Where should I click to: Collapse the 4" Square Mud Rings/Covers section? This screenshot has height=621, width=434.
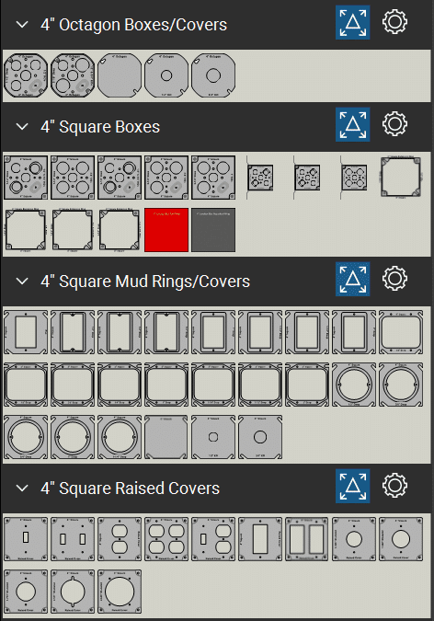tap(22, 282)
